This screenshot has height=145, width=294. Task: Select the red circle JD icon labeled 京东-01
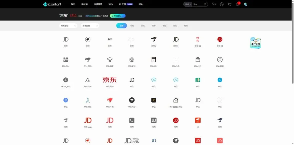point(220,39)
